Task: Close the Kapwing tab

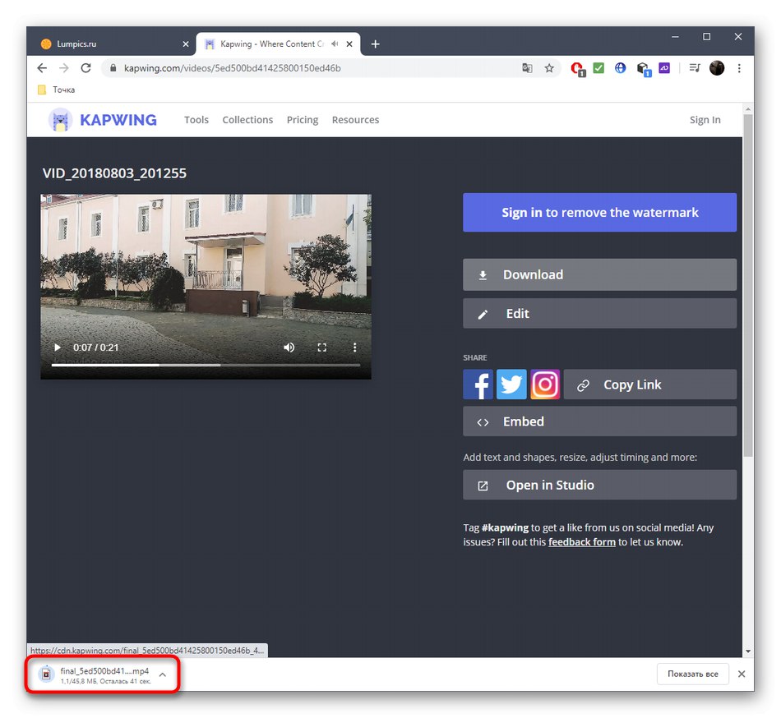Action: 349,44
